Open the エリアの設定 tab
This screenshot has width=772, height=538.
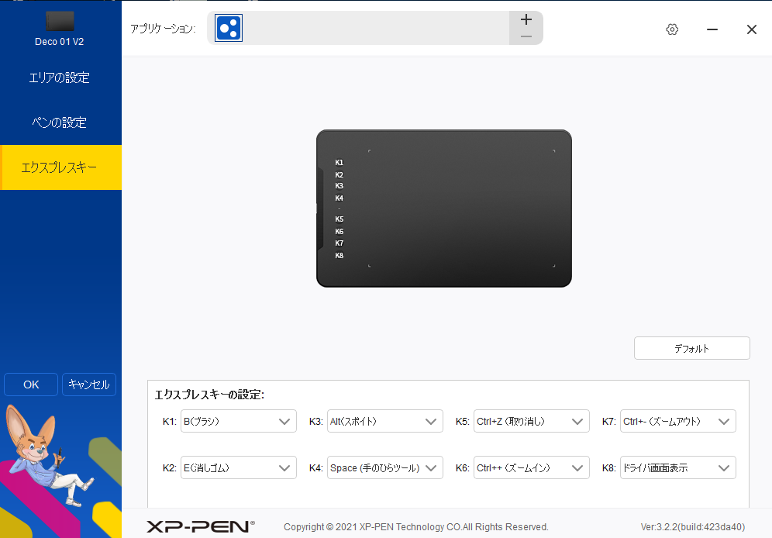tap(60, 78)
